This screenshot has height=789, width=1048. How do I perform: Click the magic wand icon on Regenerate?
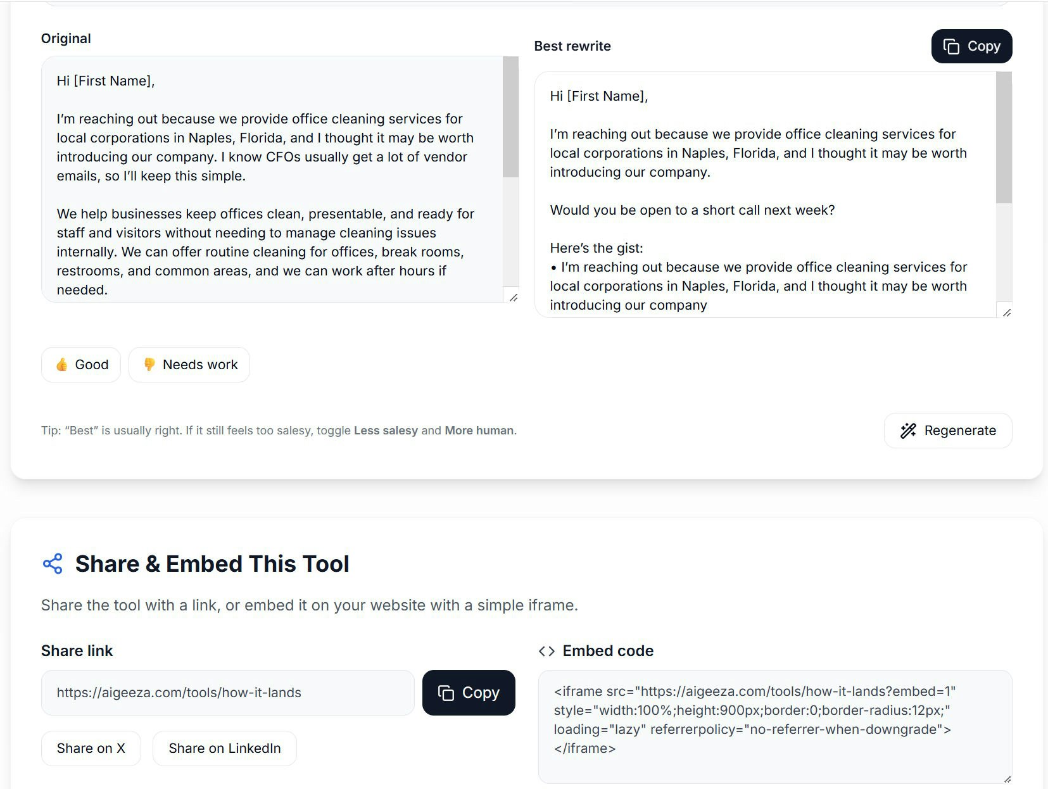tap(909, 431)
